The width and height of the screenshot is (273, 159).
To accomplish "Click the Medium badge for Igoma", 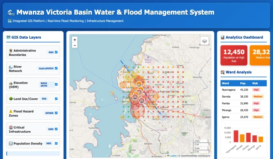I will [x=258, y=117].
